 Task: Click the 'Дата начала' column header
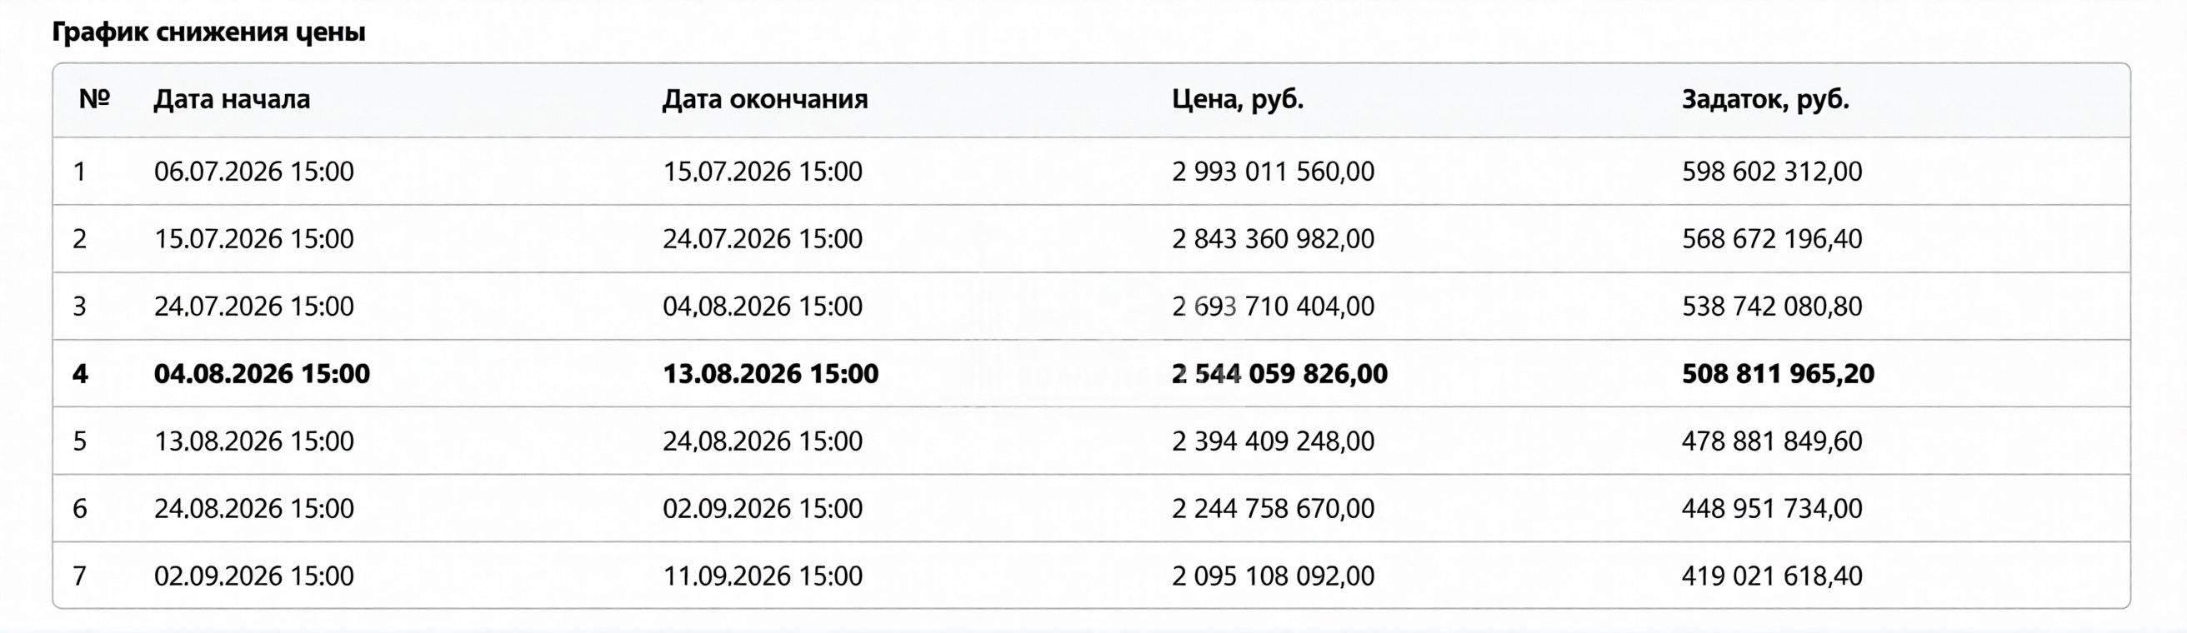pos(232,99)
